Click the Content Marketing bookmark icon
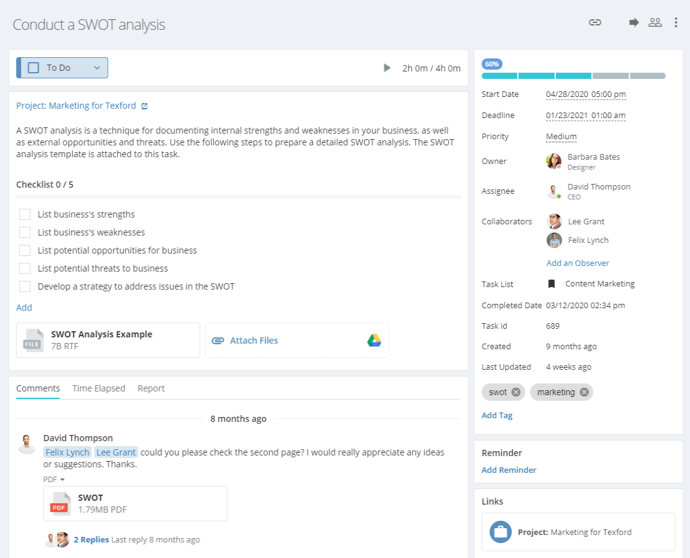 click(552, 284)
